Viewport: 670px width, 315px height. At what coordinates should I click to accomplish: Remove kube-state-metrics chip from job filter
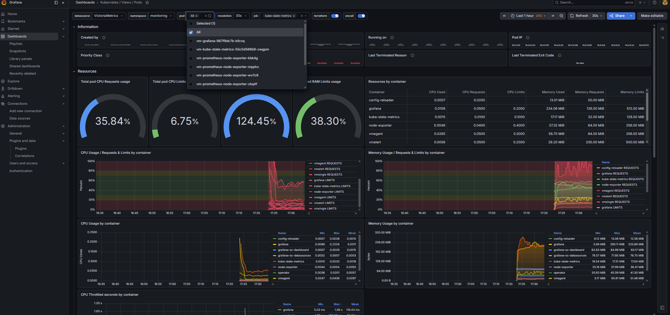(x=294, y=16)
